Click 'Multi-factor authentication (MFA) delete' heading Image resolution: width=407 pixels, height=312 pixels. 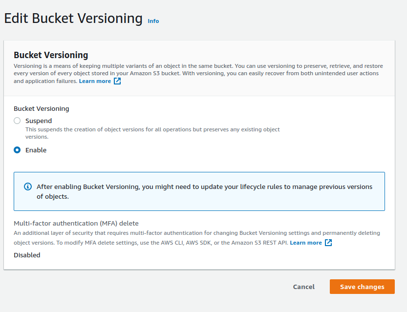tap(76, 224)
